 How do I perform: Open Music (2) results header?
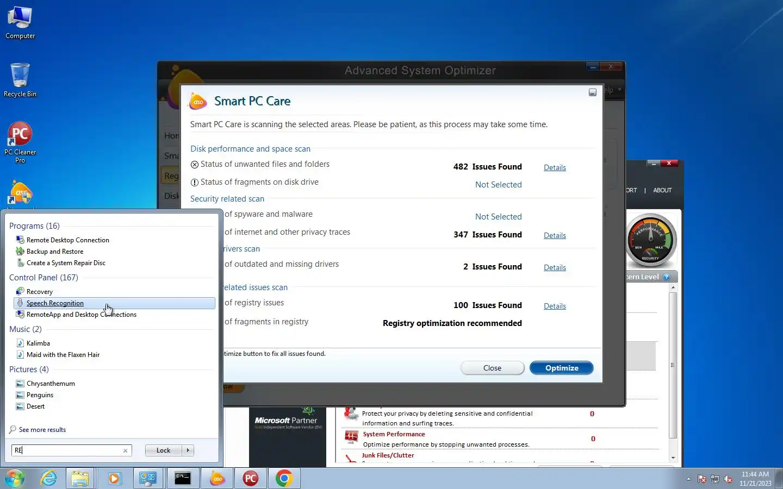(x=25, y=329)
